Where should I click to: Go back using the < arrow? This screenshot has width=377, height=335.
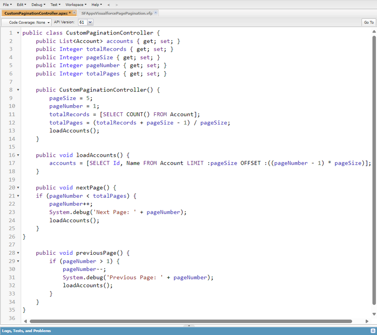(109, 5)
